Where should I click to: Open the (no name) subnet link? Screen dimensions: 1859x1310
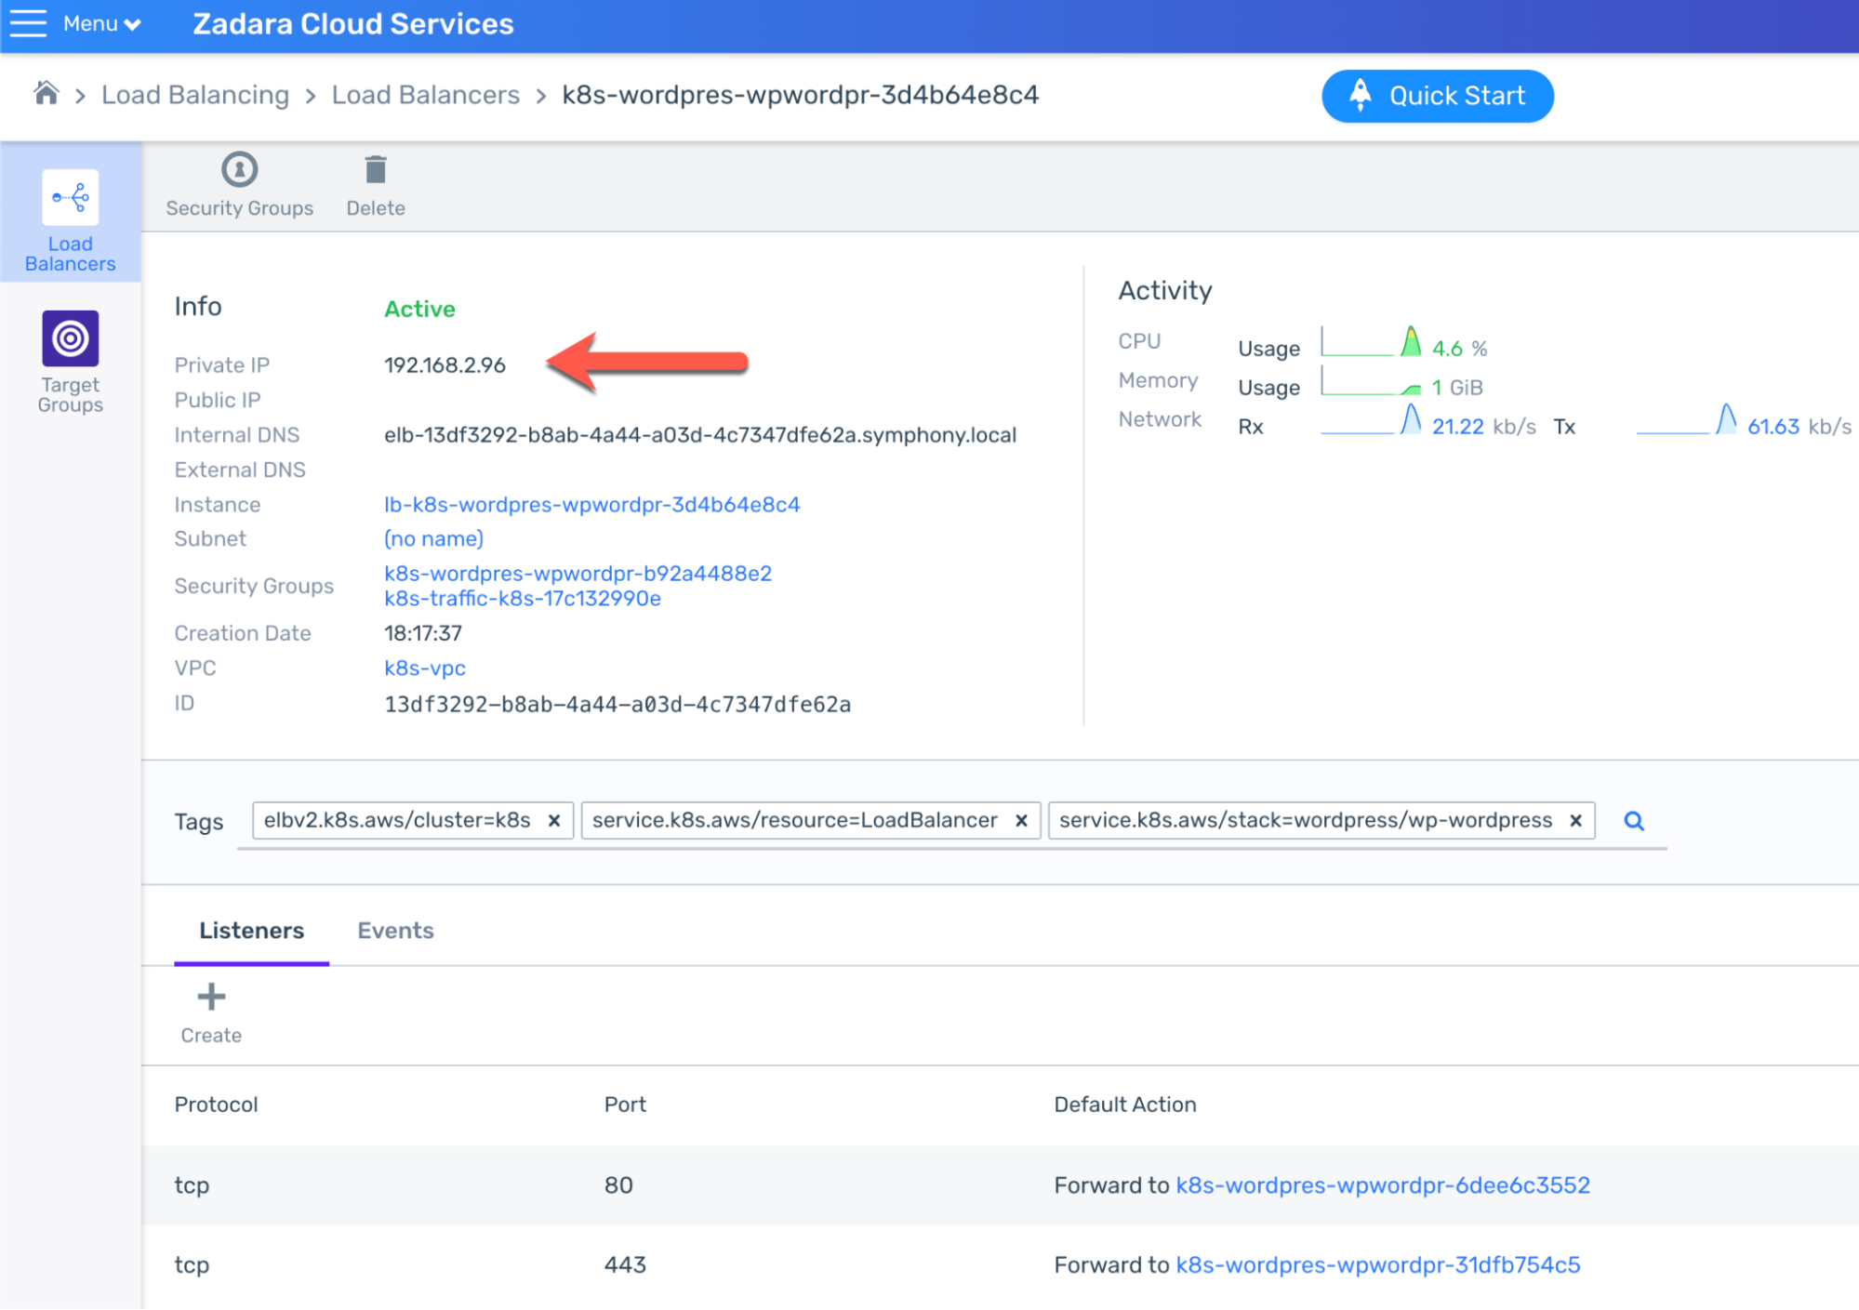pyautogui.click(x=433, y=539)
